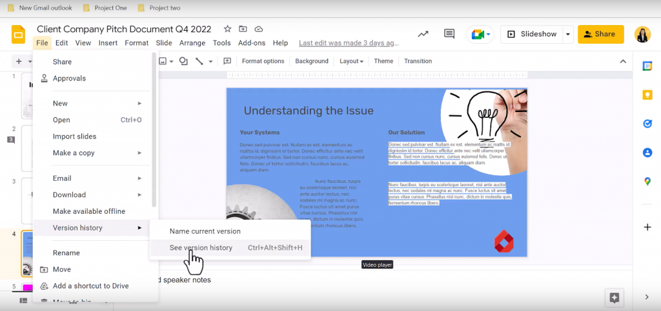Open the Insert menu

tap(108, 43)
